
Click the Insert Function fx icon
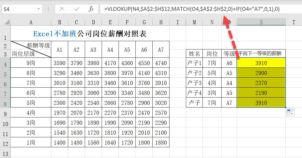(x=91, y=9)
